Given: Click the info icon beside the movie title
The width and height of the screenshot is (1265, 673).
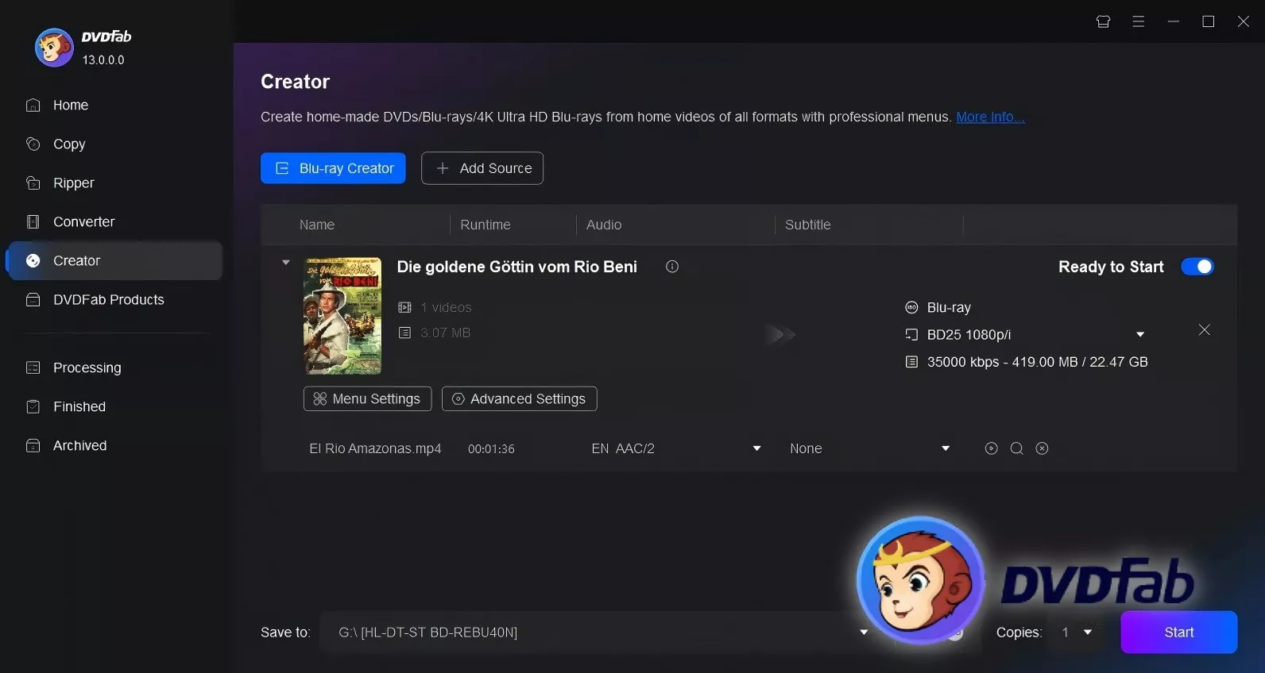Looking at the screenshot, I should tap(672, 267).
